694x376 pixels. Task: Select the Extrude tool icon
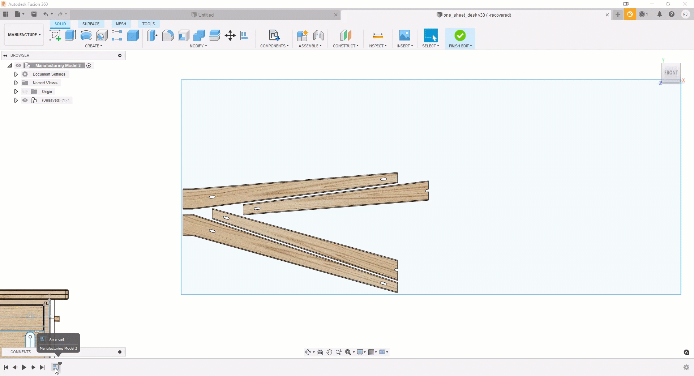click(x=70, y=35)
